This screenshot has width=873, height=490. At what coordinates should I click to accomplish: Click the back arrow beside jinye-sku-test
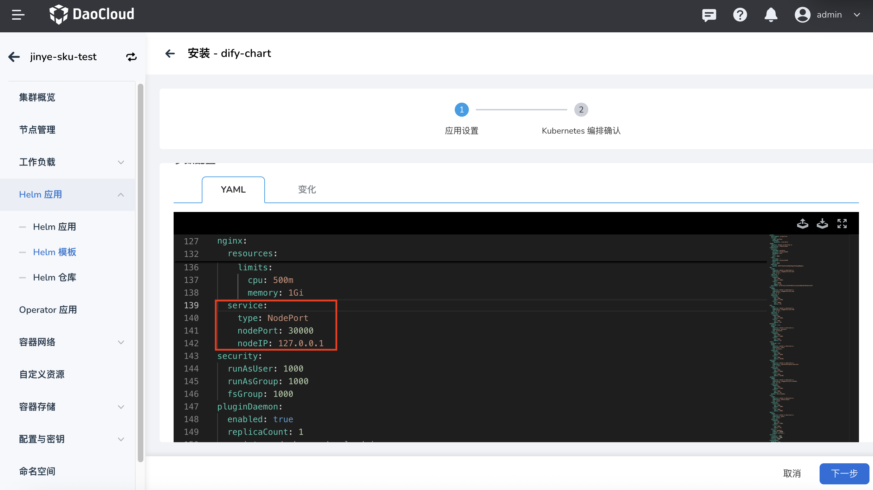point(14,57)
